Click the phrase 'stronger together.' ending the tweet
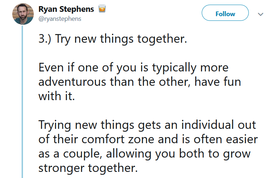This screenshot has width=279, height=178. click(x=88, y=168)
